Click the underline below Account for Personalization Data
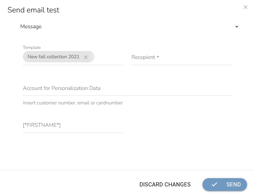 pyautogui.click(x=127, y=95)
